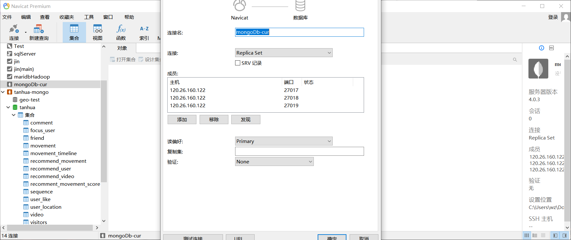This screenshot has height=240, width=571.
Task: Toggle the right information pane button
Action: coord(565,236)
